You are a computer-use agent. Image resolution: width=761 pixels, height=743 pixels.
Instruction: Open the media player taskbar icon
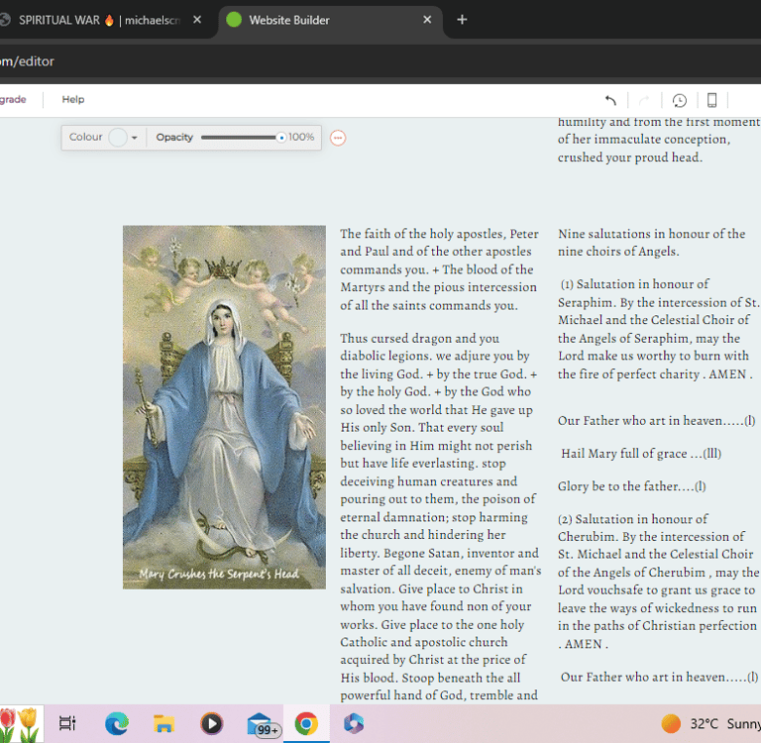pos(212,723)
